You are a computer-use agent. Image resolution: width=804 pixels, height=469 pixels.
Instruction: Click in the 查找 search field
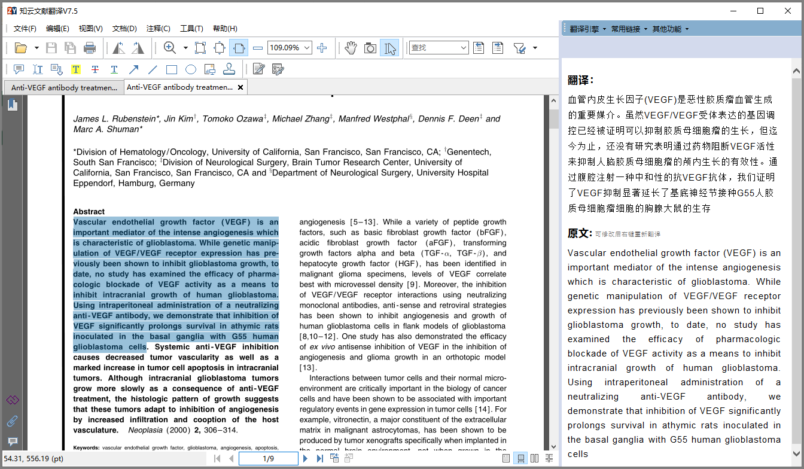(x=434, y=48)
